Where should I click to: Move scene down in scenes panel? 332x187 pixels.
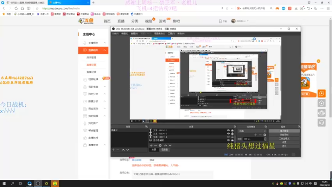(x=128, y=150)
